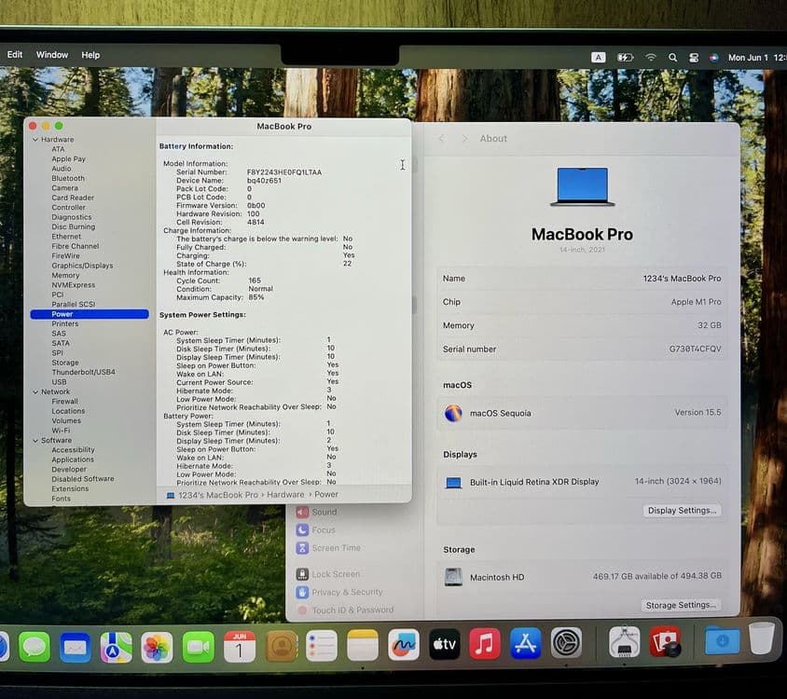Open Maps from the Dock
Viewport: 787px width, 699px height.
(116, 647)
